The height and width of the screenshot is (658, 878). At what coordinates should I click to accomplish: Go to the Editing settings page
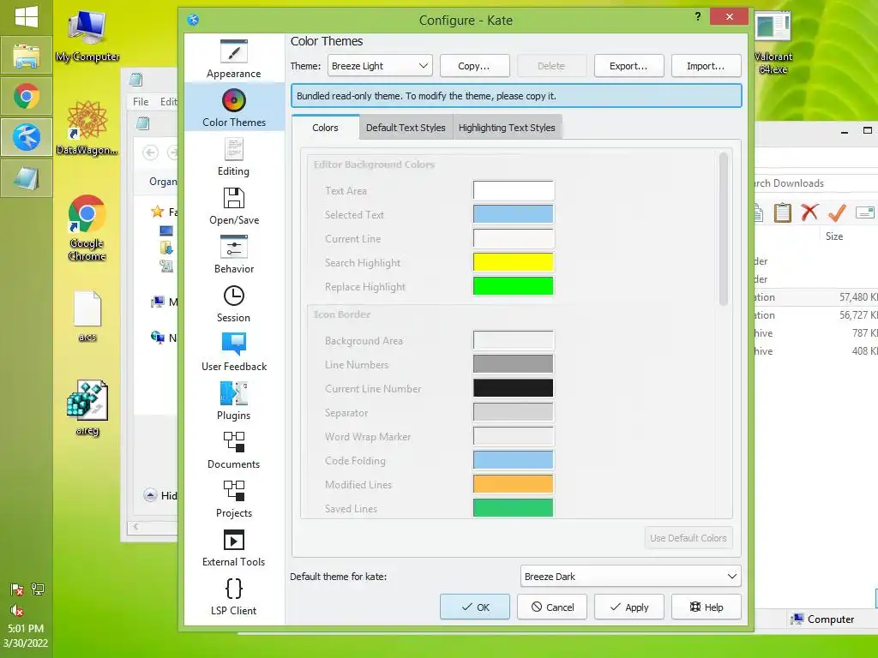pos(233,157)
